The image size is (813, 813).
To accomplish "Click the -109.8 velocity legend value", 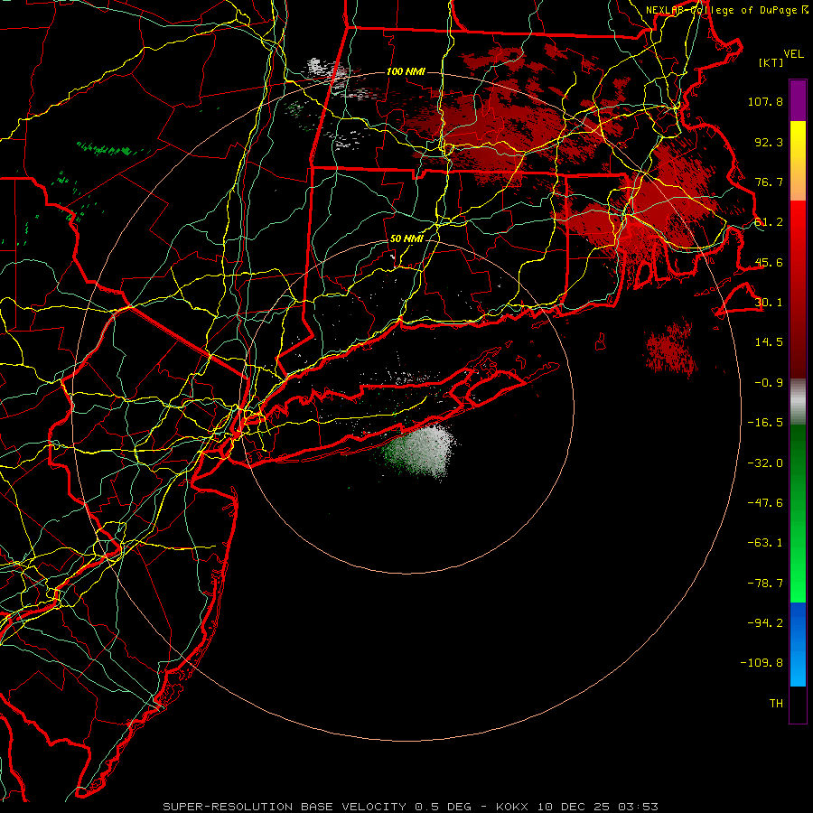I will (x=762, y=663).
